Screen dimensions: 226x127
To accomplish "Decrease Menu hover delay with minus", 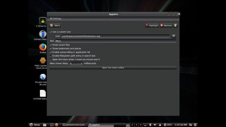I will 78,64.
